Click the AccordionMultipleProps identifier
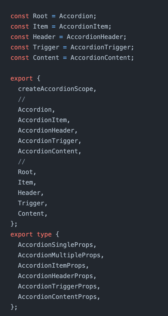The height and width of the screenshot is (316, 168). [59, 255]
